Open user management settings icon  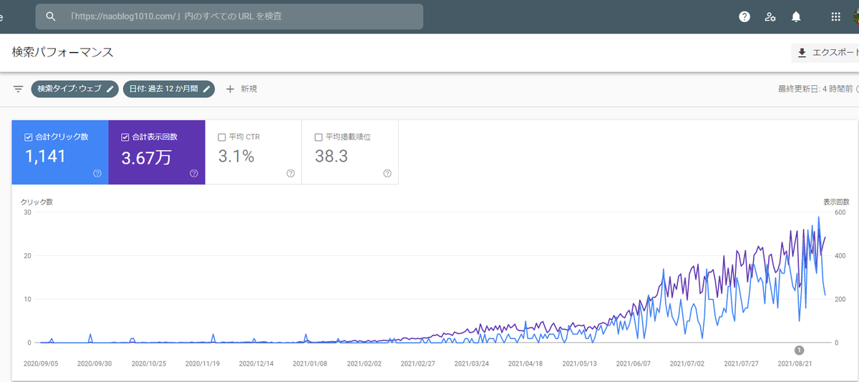pyautogui.click(x=770, y=16)
